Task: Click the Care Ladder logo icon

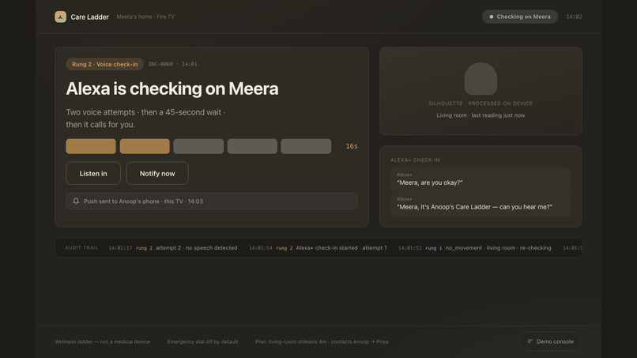Action: 61,17
